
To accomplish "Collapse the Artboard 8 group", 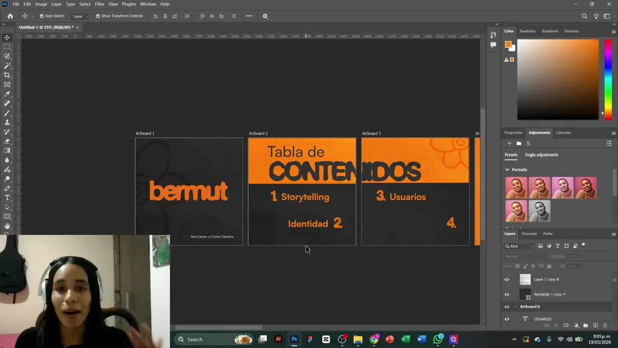I will (515, 306).
